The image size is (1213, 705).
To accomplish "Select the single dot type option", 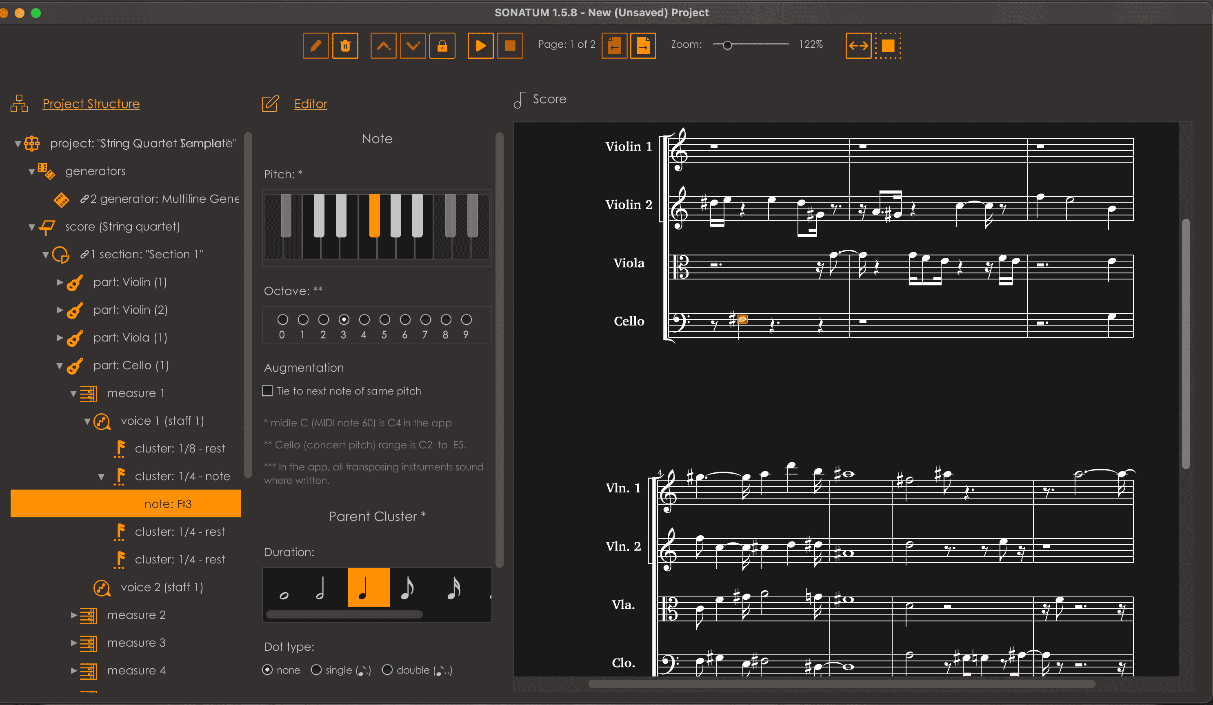I will [x=316, y=670].
